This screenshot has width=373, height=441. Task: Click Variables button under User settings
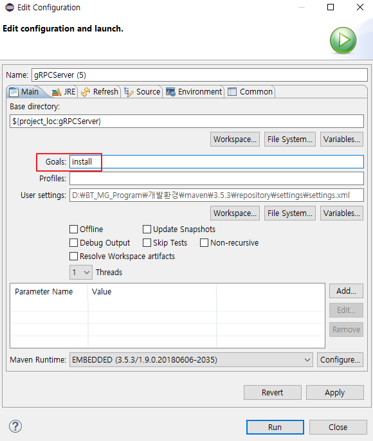341,213
